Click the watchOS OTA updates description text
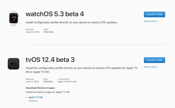Screen dimensions: 175x108 (x=71, y=22)
